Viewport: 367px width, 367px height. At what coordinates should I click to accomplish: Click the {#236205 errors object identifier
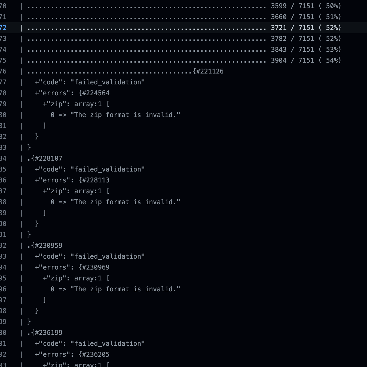(94, 354)
